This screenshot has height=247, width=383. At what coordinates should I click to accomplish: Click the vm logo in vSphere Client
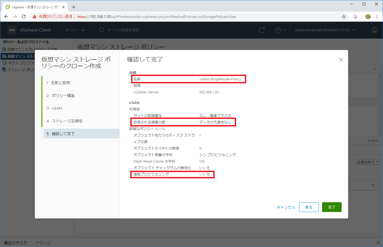tap(12, 30)
